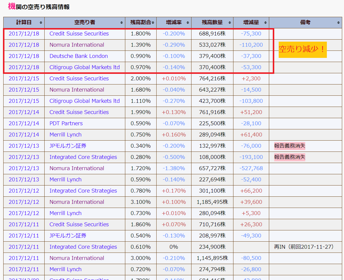The width and height of the screenshot is (344, 280).
Task: Open Citigroup Global Markets ltd link dated 2017/12/15
Action: pyautogui.click(x=85, y=101)
